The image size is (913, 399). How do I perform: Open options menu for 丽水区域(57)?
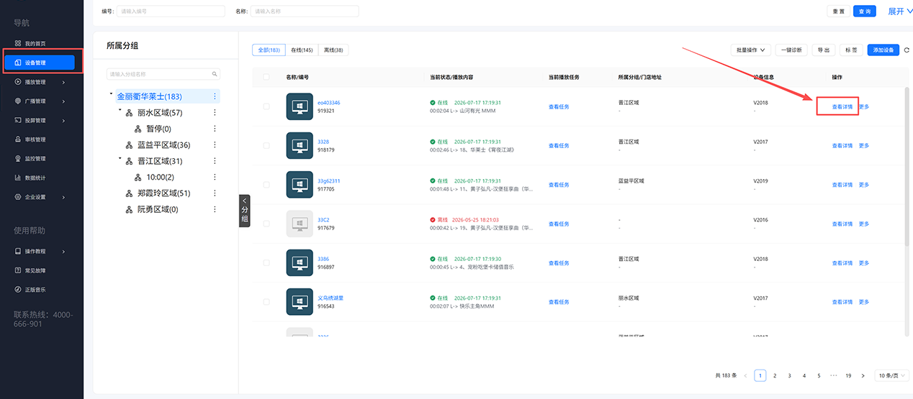tap(215, 113)
